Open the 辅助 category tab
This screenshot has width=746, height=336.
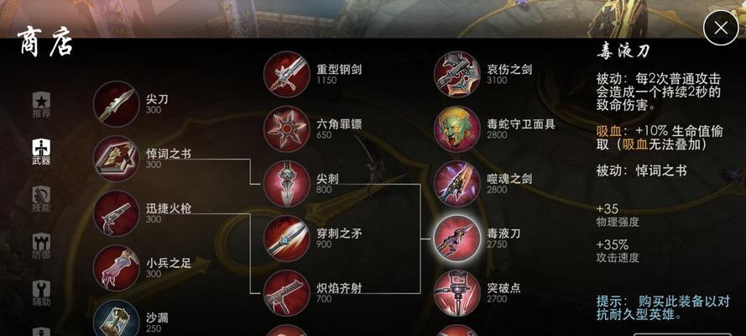coord(41,293)
